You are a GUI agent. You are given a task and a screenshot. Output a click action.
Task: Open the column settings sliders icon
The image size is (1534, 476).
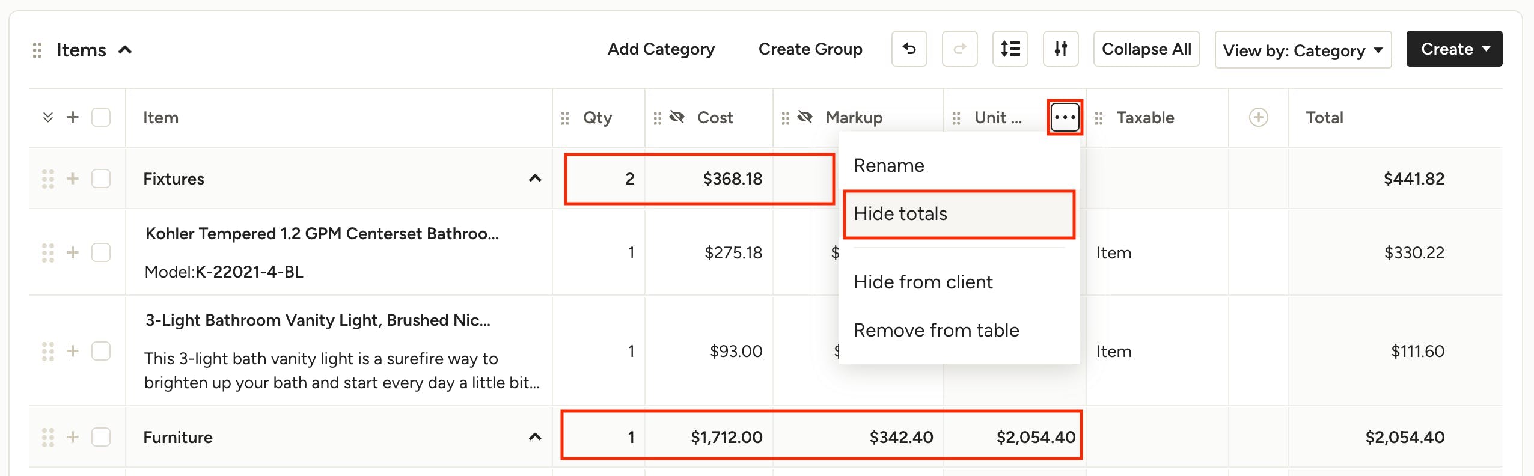pyautogui.click(x=1060, y=49)
